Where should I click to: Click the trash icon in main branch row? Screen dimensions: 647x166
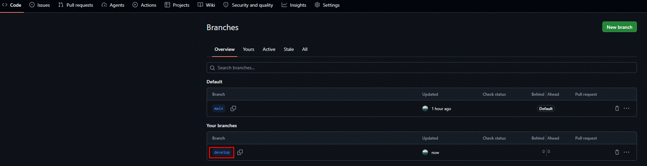(617, 108)
